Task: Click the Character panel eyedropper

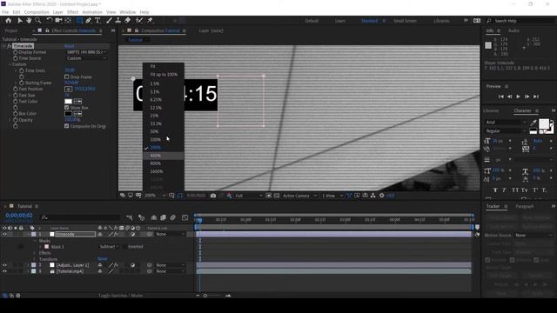Action: [534, 123]
